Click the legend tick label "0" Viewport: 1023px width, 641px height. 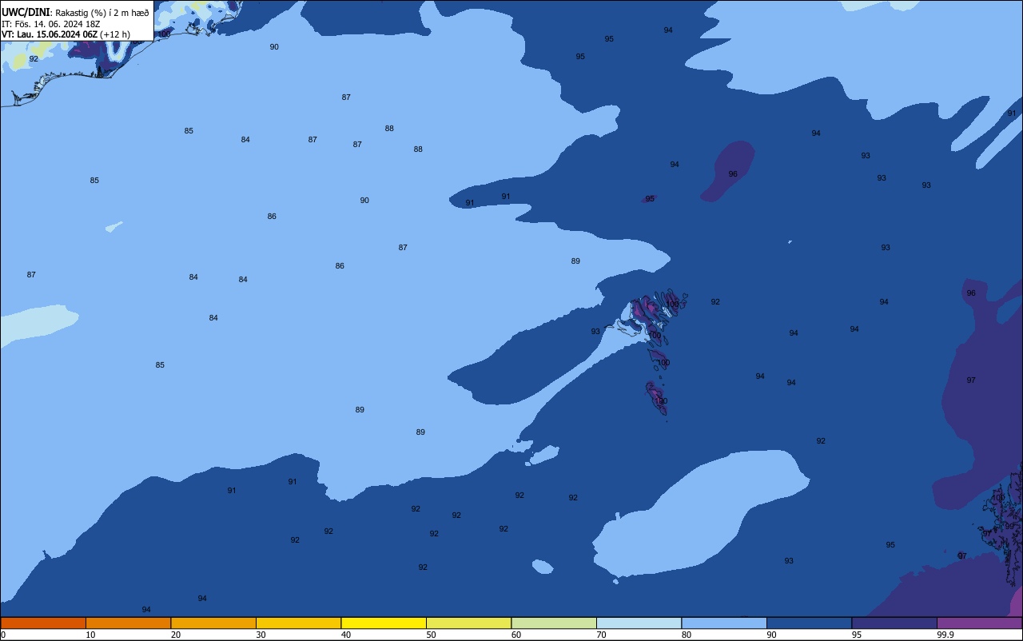tap(3, 635)
